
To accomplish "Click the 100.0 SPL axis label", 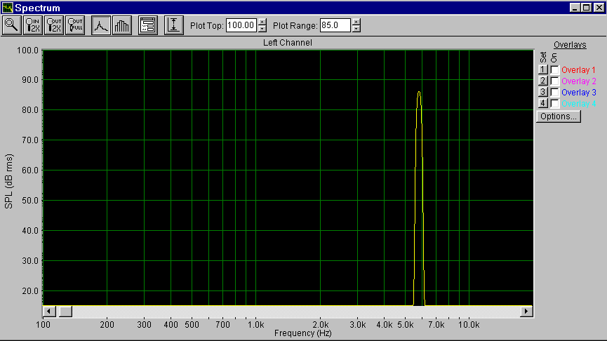I will (27, 51).
